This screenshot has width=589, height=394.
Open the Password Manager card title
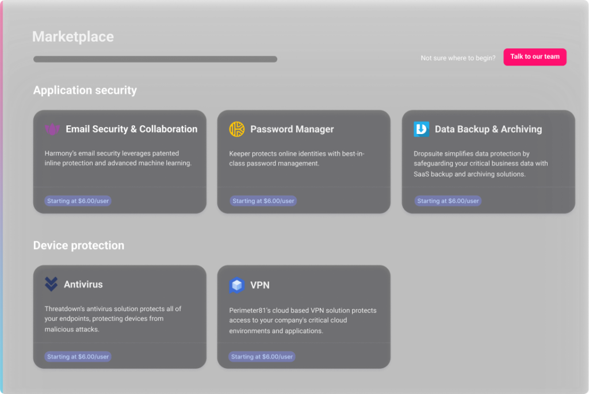coord(292,129)
